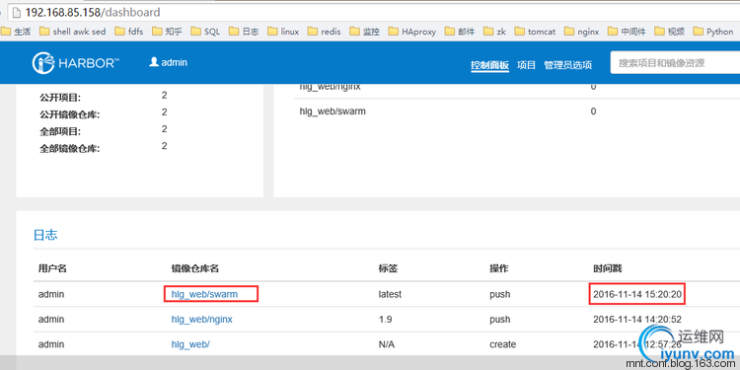Image resolution: width=740 pixels, height=370 pixels.
Task: Open the 监控 bookmark folder
Action: pos(365,32)
